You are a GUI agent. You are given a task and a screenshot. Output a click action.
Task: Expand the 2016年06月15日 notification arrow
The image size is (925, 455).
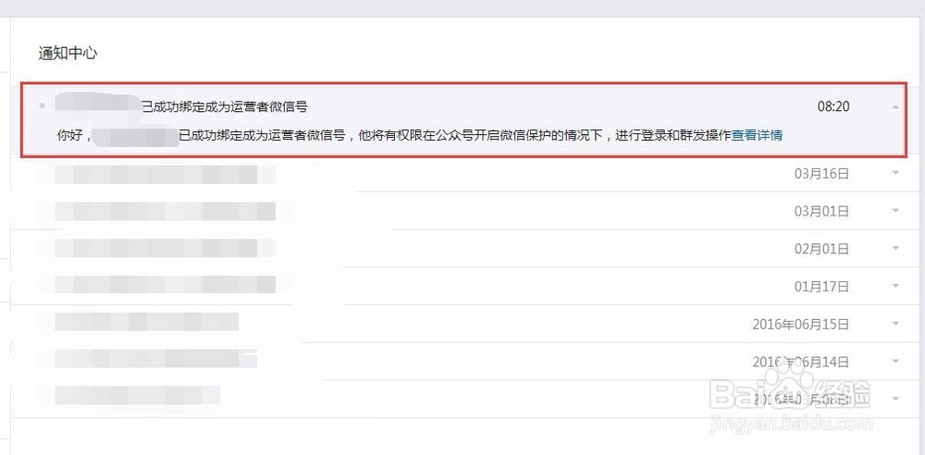pyautogui.click(x=895, y=324)
